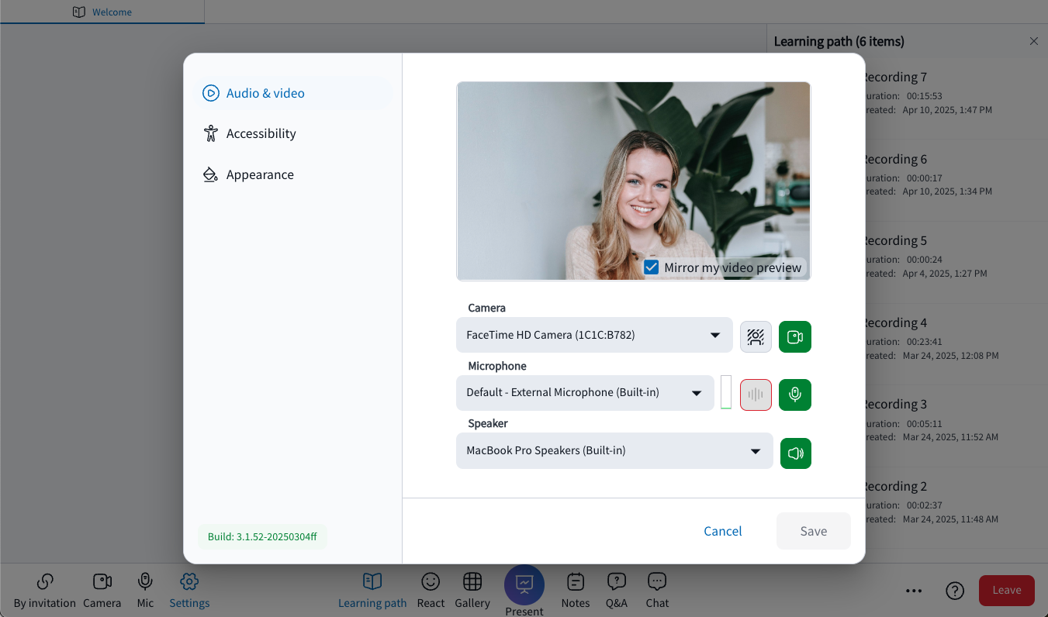Switch to the Accessibility settings section
1048x617 pixels.
[x=261, y=133]
